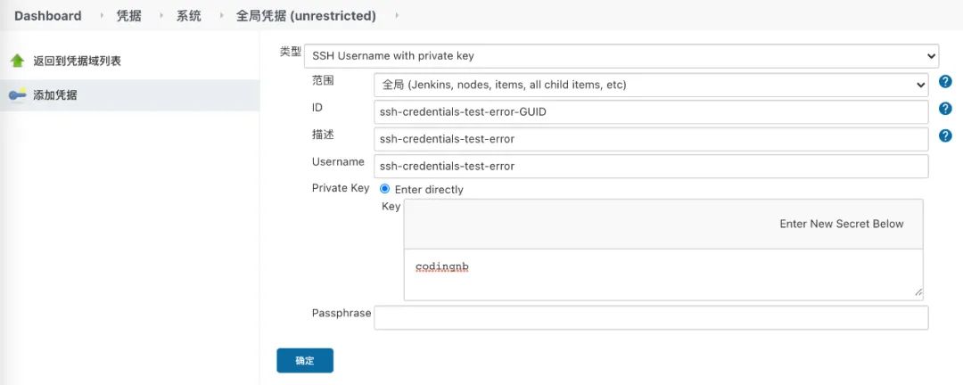Image resolution: width=963 pixels, height=385 pixels.
Task: Open the 类型 credential type dropdown
Action: click(x=621, y=56)
